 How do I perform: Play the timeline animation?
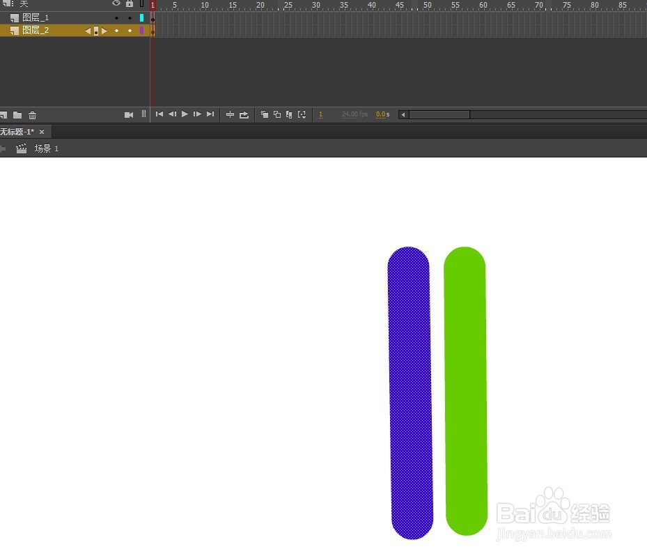coord(185,114)
